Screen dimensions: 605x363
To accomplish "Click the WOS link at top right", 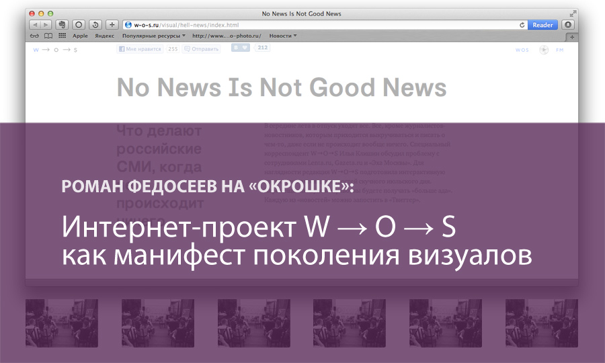I will point(522,50).
